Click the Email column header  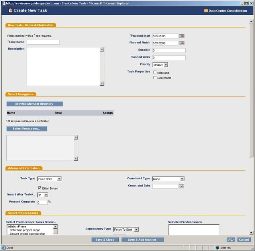59,113
